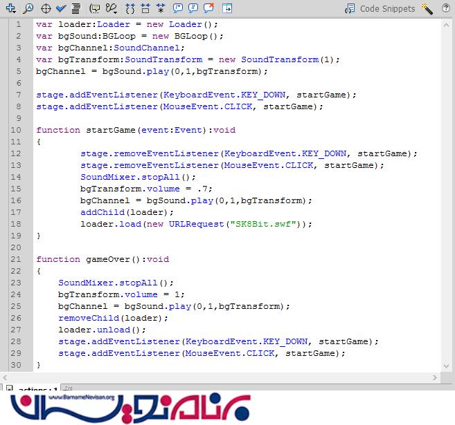Open Help with the question mark icon
This screenshot has height=425, width=455.
pos(446,8)
